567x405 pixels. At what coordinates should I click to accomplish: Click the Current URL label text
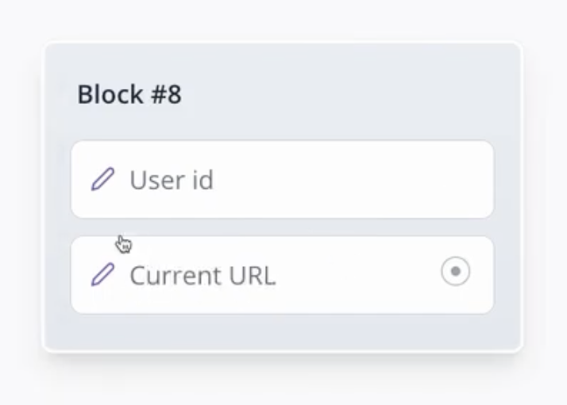202,276
